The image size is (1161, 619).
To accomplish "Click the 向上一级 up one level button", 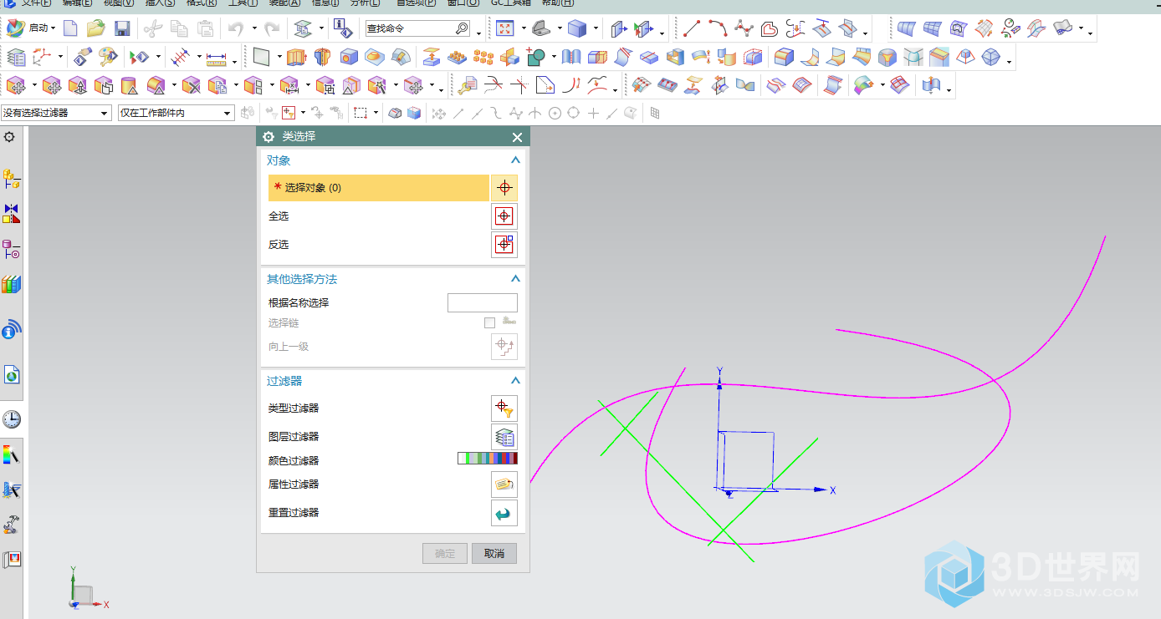I will [x=504, y=347].
